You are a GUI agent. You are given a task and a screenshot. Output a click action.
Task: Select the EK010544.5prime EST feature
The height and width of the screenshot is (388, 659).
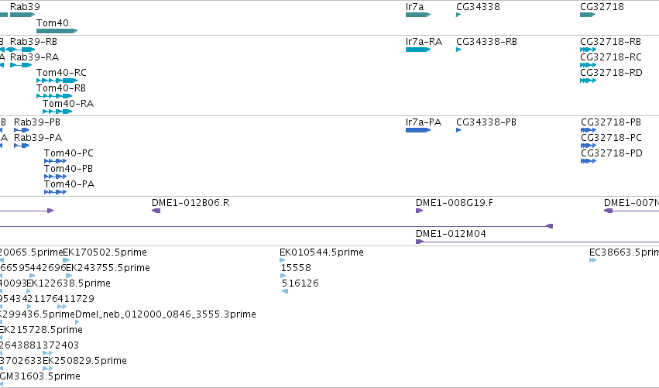point(283,260)
